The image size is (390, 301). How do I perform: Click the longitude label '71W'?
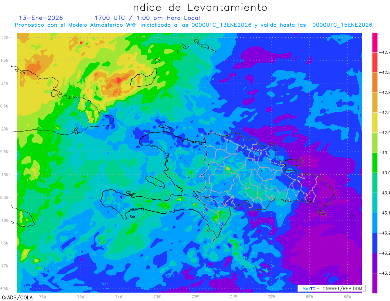coord(233,296)
